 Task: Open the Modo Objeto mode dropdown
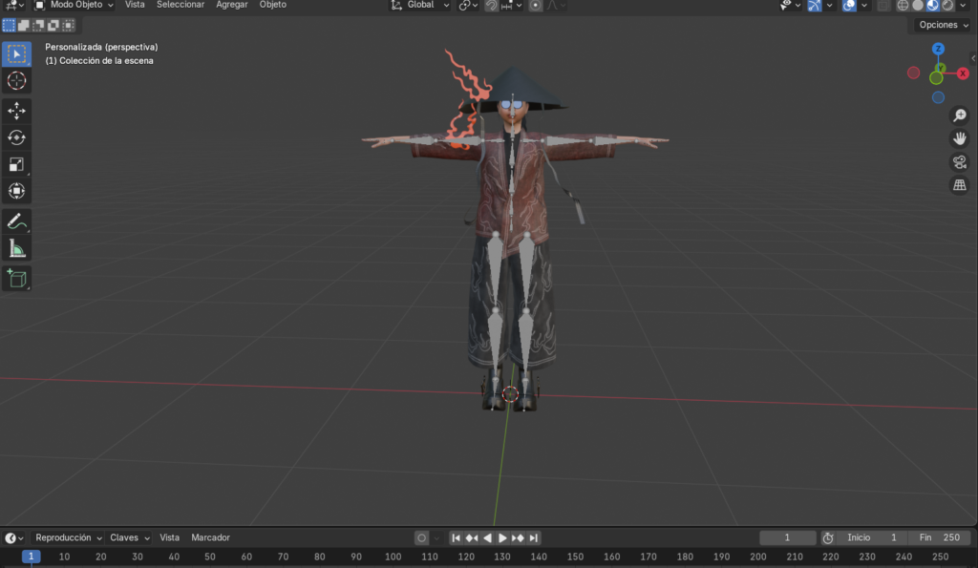(x=74, y=5)
